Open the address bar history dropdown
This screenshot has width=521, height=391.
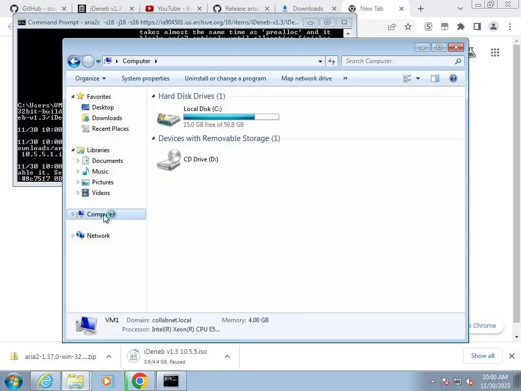coord(320,61)
